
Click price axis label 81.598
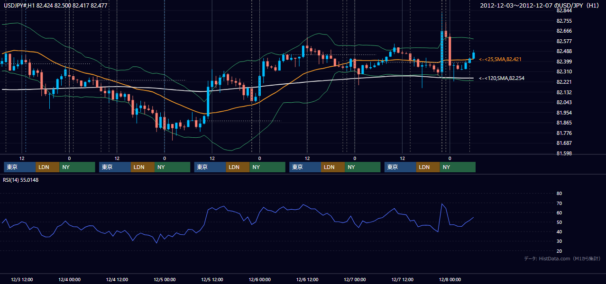[564, 153]
